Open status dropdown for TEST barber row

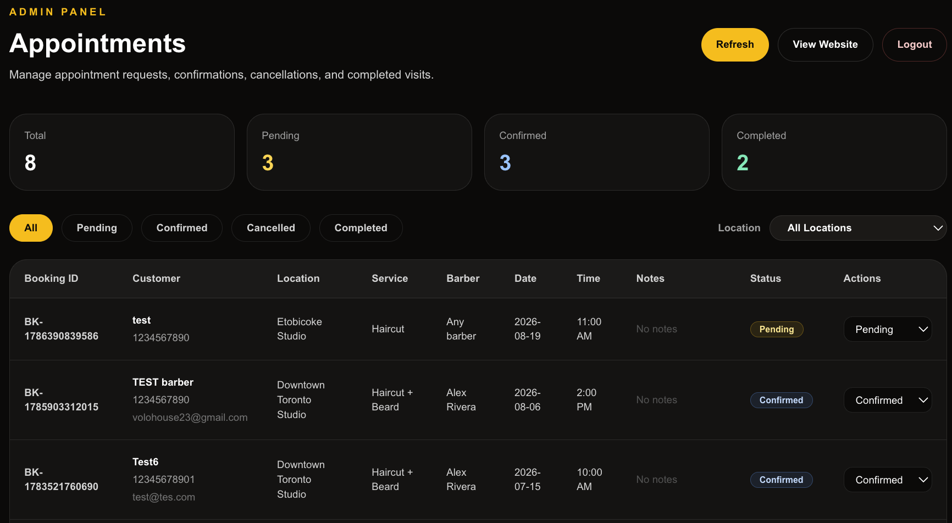[x=888, y=400]
